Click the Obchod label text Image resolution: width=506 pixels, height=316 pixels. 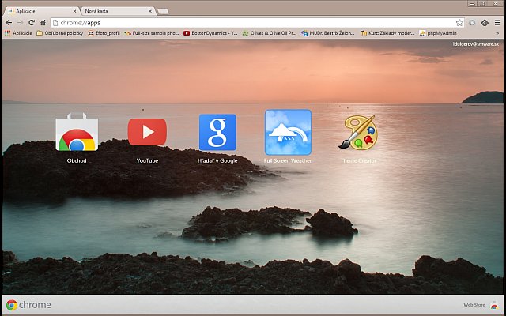[77, 160]
